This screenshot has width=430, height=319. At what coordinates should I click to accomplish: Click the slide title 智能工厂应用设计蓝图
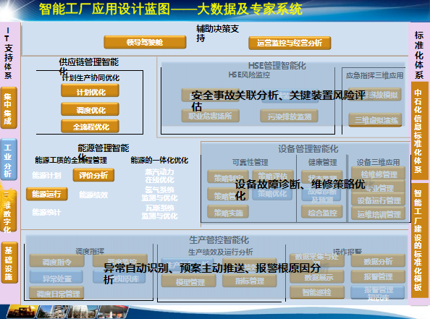(x=105, y=9)
